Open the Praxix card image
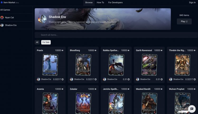198x114 pixels. (50, 65)
